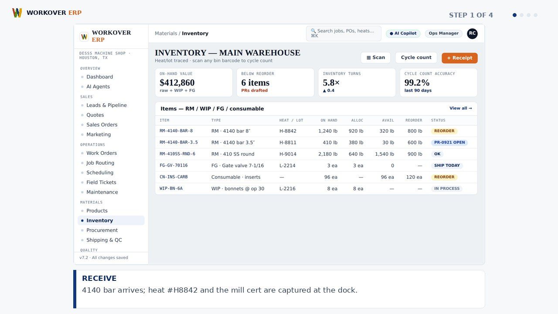Open the Below Reorder 6 items card
Image resolution: width=558 pixels, height=314 pixels.
[275, 82]
